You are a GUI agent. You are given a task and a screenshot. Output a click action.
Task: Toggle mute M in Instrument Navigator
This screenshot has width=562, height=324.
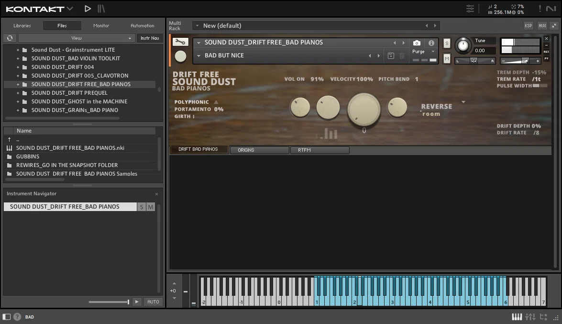151,207
